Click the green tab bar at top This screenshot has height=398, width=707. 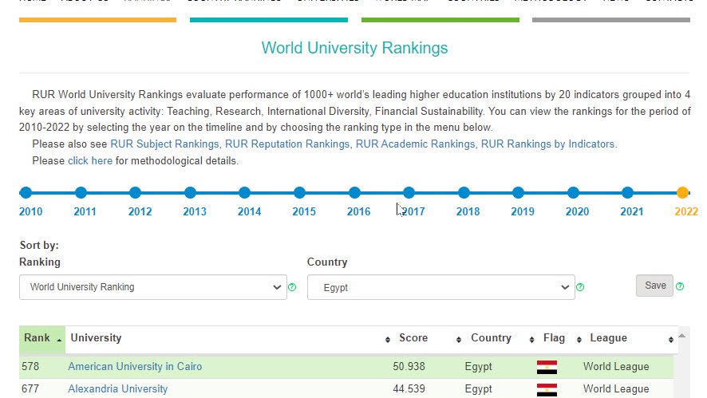coord(440,20)
